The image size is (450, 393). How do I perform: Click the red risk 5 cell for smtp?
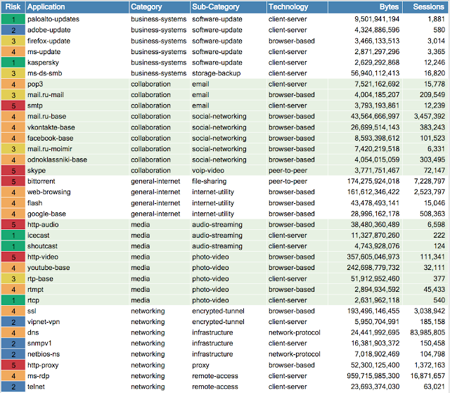(13, 106)
